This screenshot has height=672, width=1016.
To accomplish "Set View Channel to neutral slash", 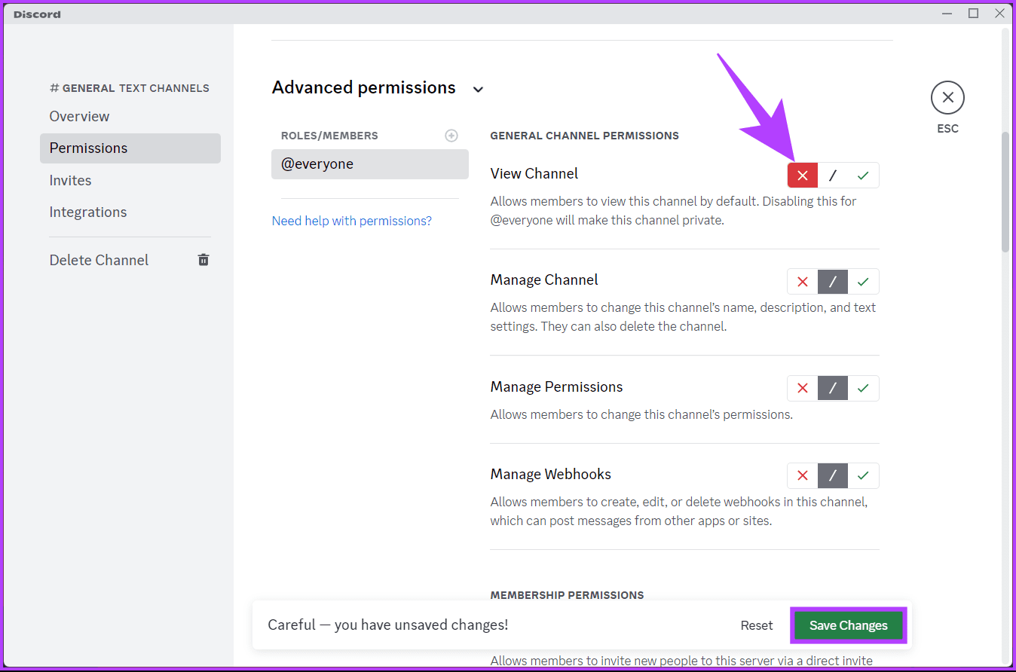I will click(x=833, y=176).
